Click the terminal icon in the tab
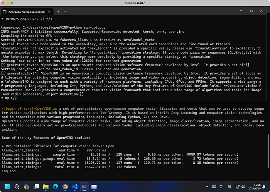270x192 pixels. (5, 12)
